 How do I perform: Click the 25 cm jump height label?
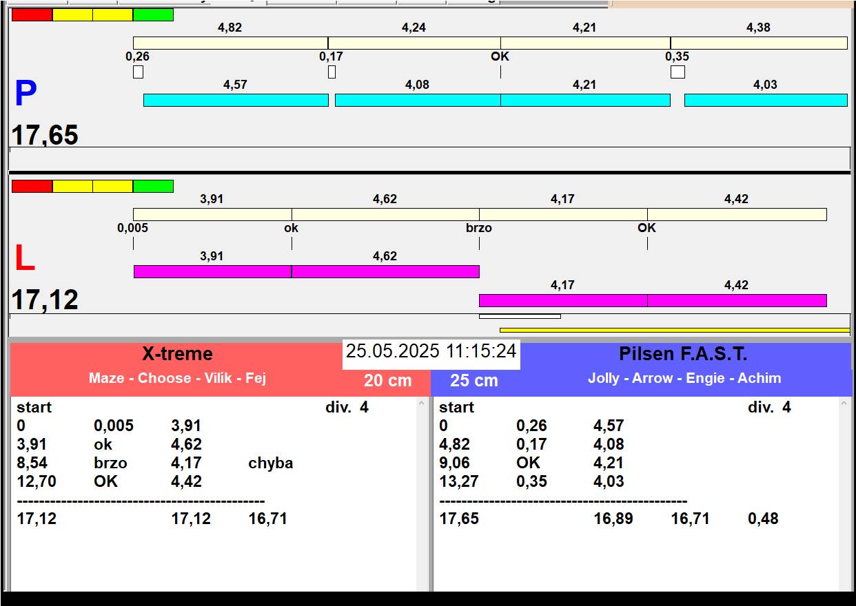[474, 381]
